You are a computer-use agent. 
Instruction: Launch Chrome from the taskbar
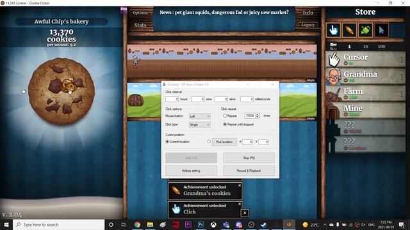(137, 224)
